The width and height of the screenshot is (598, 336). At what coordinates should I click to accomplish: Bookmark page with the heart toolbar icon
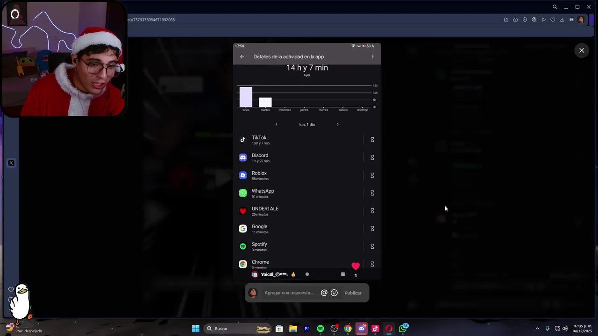[x=553, y=20]
